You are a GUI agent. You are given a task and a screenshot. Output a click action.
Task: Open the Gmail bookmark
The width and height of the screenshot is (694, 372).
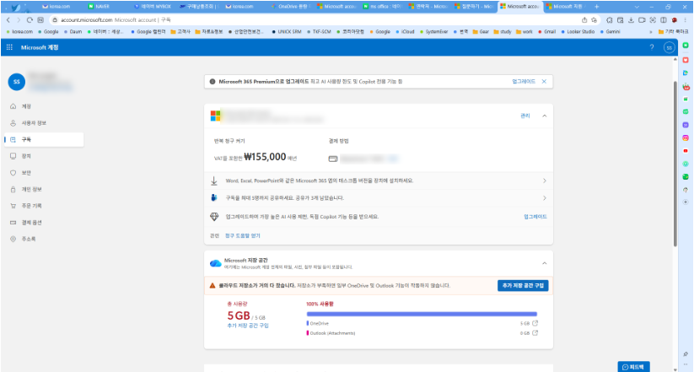pyautogui.click(x=546, y=32)
